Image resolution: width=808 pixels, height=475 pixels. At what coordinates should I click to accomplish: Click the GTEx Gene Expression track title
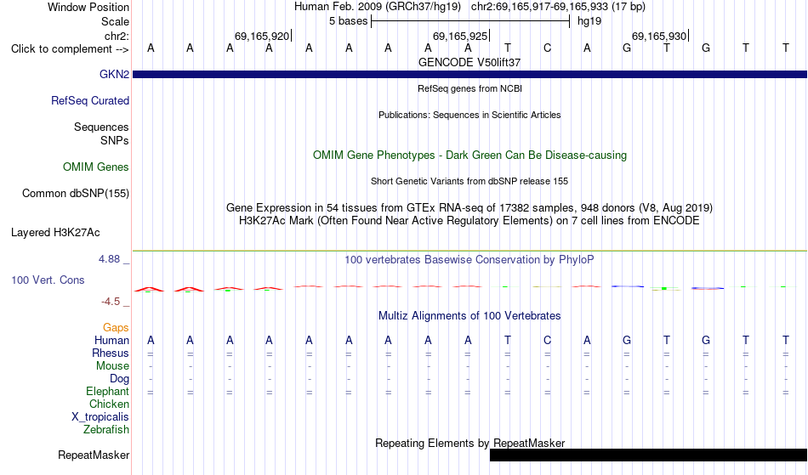coord(469,208)
